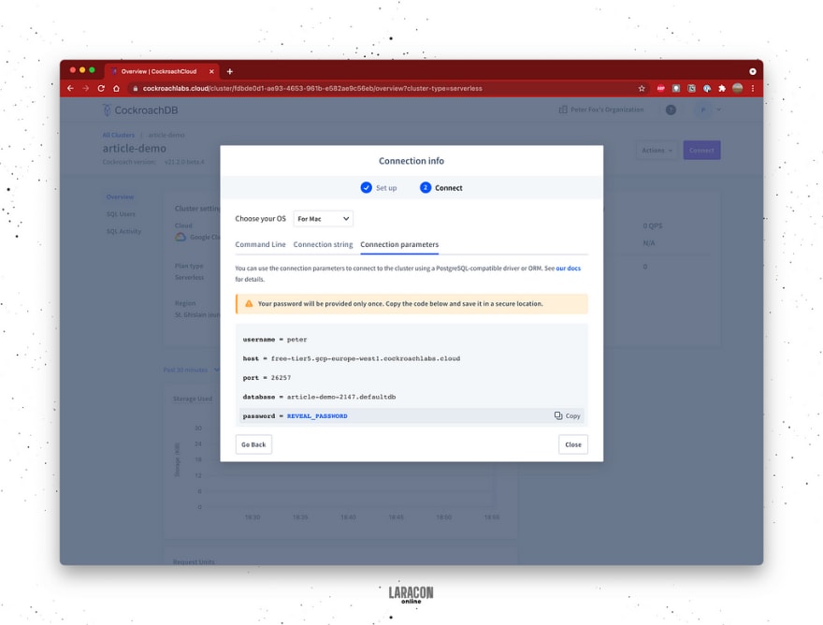Bookmark this page with the star icon
The height and width of the screenshot is (625, 823).
coord(642,88)
